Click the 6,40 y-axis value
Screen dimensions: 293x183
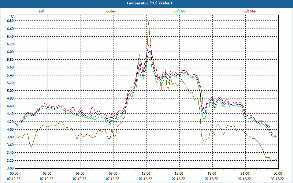click(10, 36)
